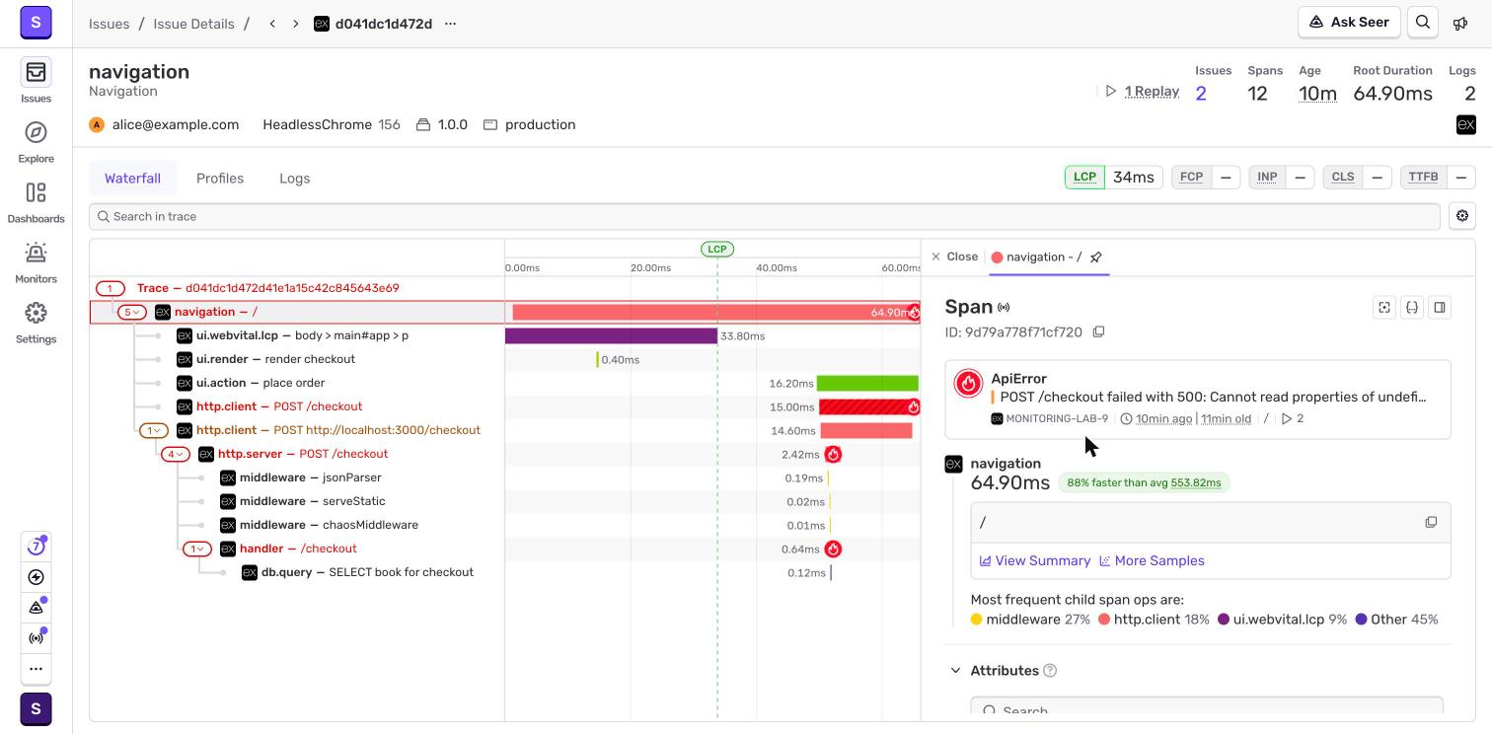
Task: Select the navigation - / span tab
Action: [1036, 257]
